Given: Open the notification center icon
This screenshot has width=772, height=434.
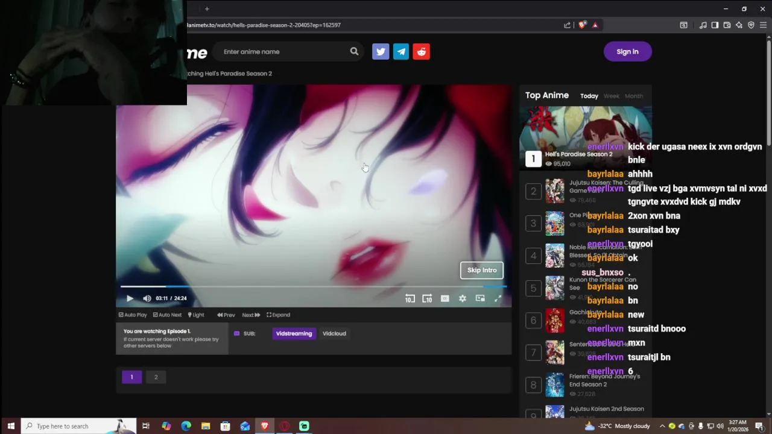Looking at the screenshot, I should (x=759, y=426).
